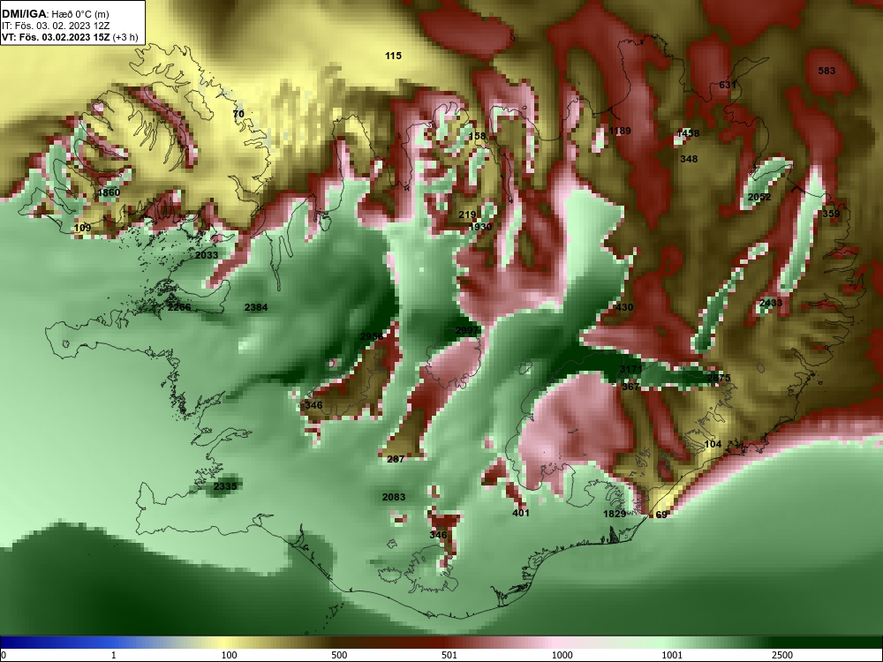
Task: Click the 2997 map value
Action: tap(467, 330)
